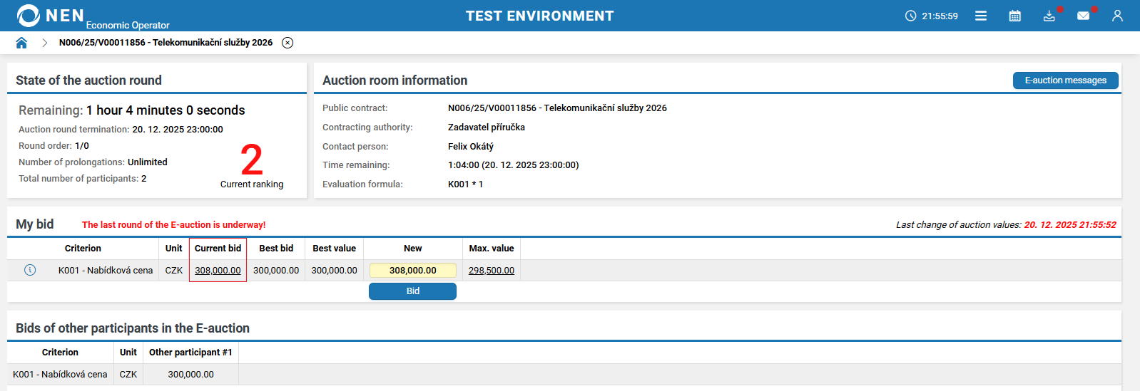Click the Other participant #1 column header

190,353
